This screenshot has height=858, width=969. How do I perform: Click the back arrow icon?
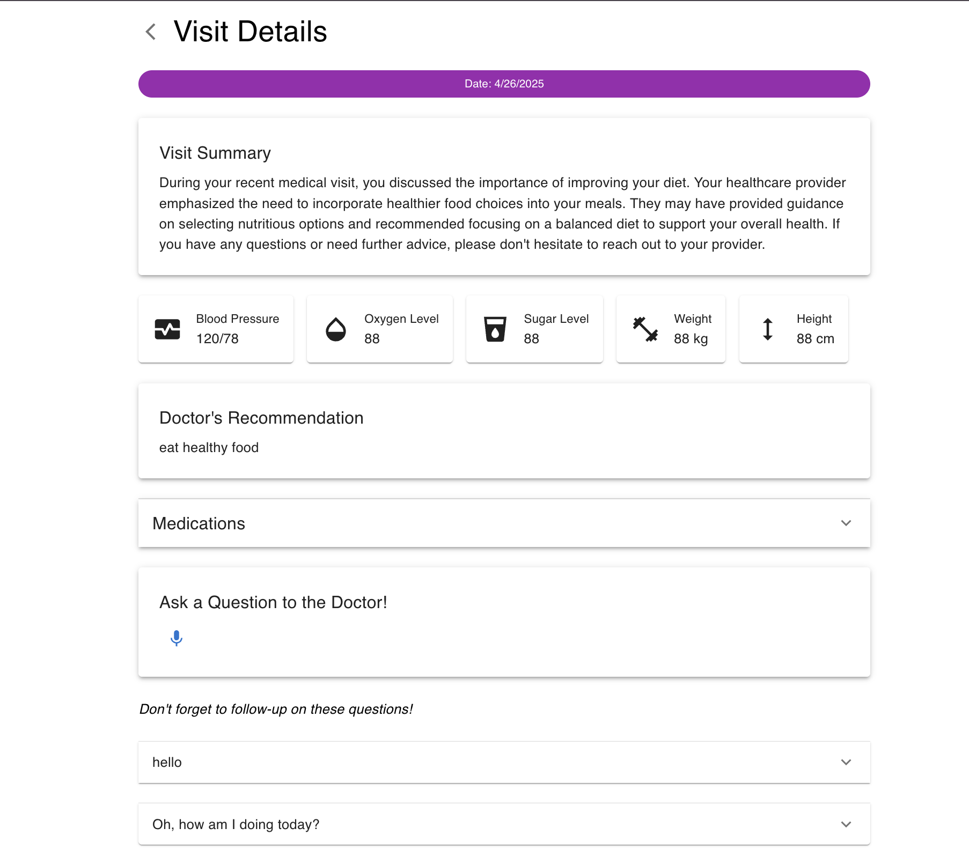click(x=151, y=32)
